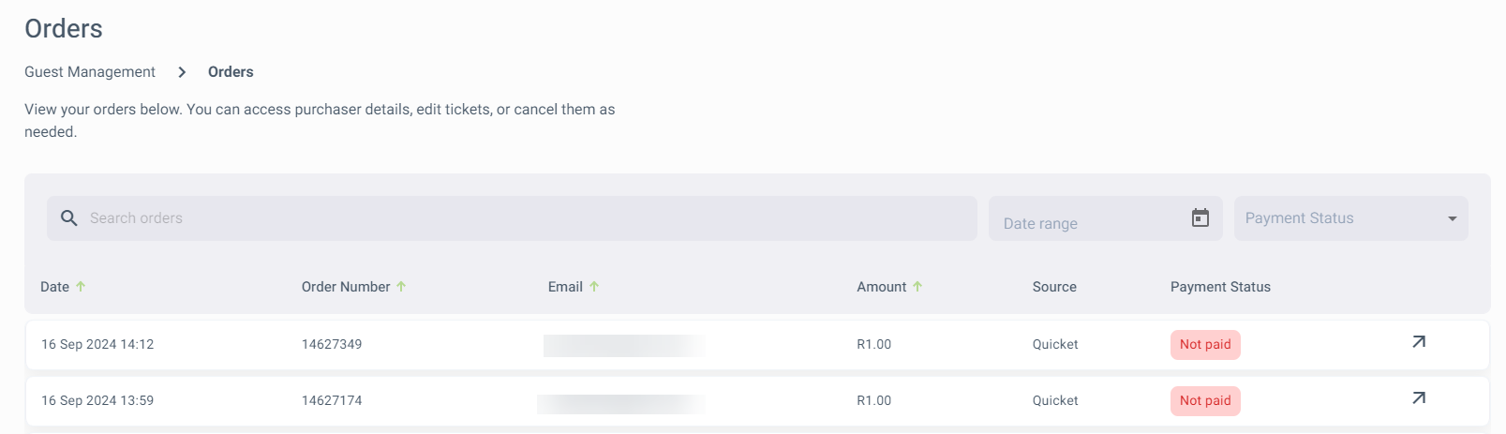
Task: Click the Source column header
Action: [1054, 287]
